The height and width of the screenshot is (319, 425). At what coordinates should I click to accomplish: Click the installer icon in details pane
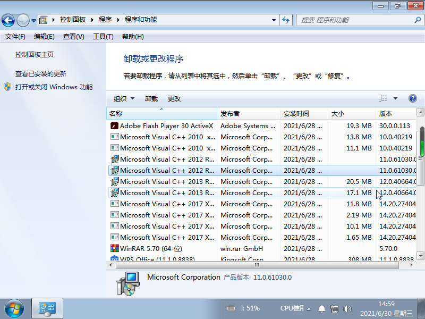pyautogui.click(x=128, y=283)
